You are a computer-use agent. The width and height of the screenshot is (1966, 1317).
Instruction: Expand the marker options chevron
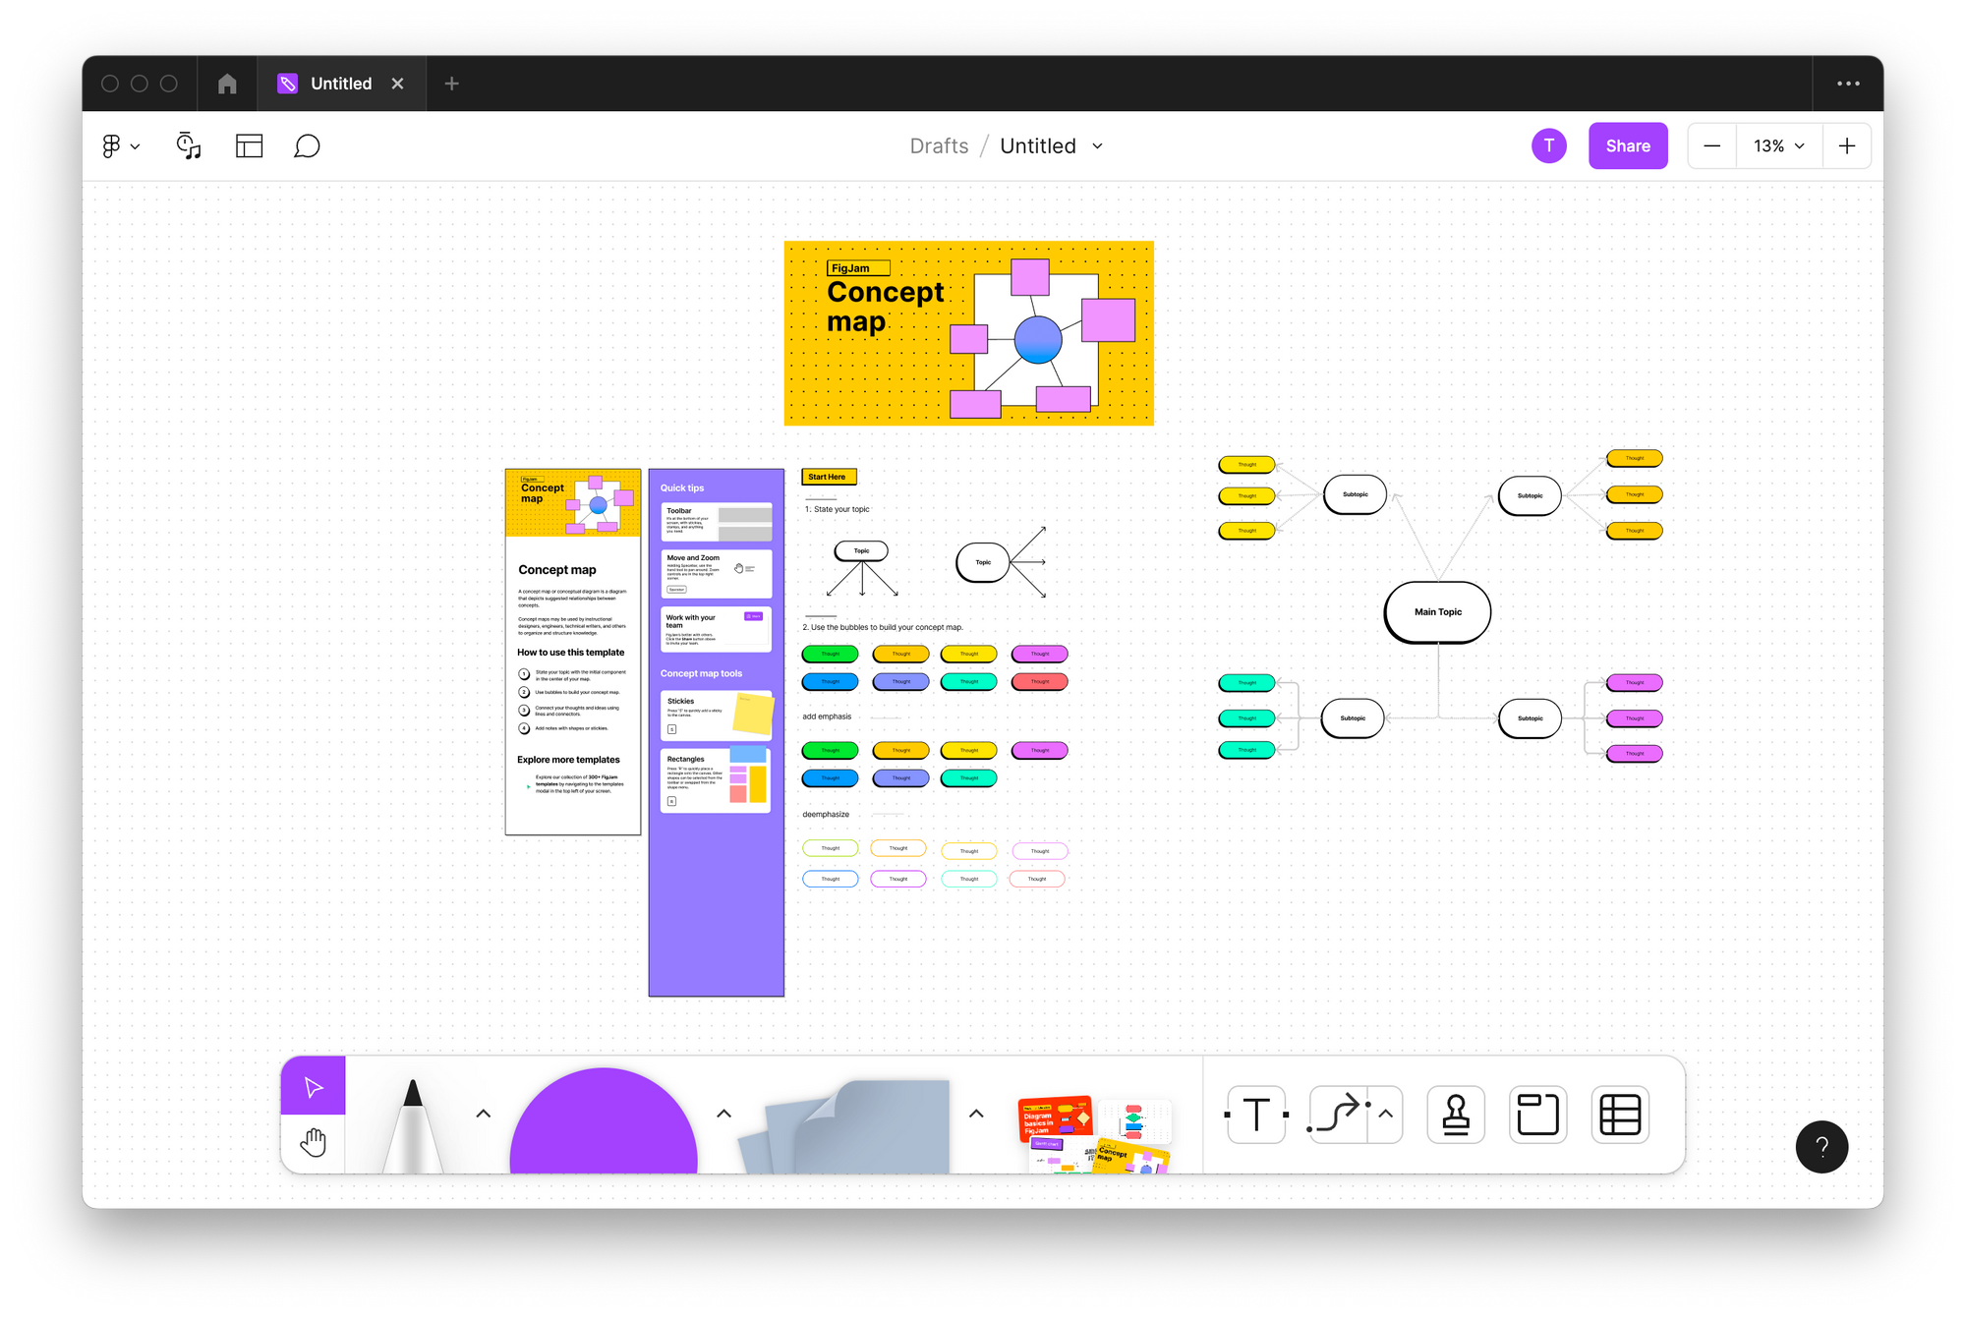point(483,1114)
